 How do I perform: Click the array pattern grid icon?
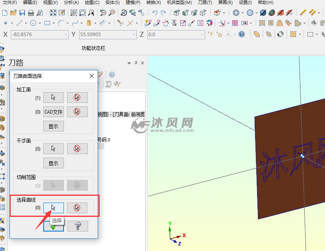(x=235, y=23)
